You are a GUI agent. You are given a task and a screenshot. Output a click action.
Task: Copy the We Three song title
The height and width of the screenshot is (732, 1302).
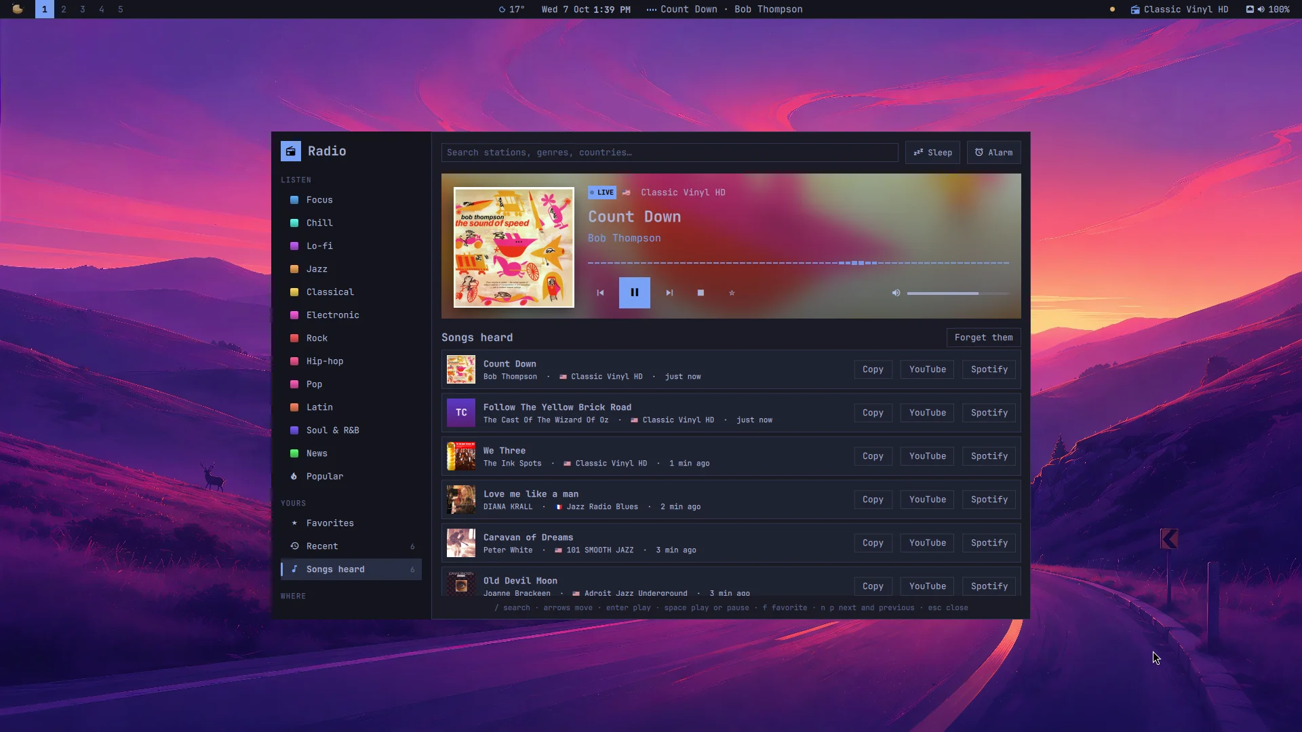(873, 456)
